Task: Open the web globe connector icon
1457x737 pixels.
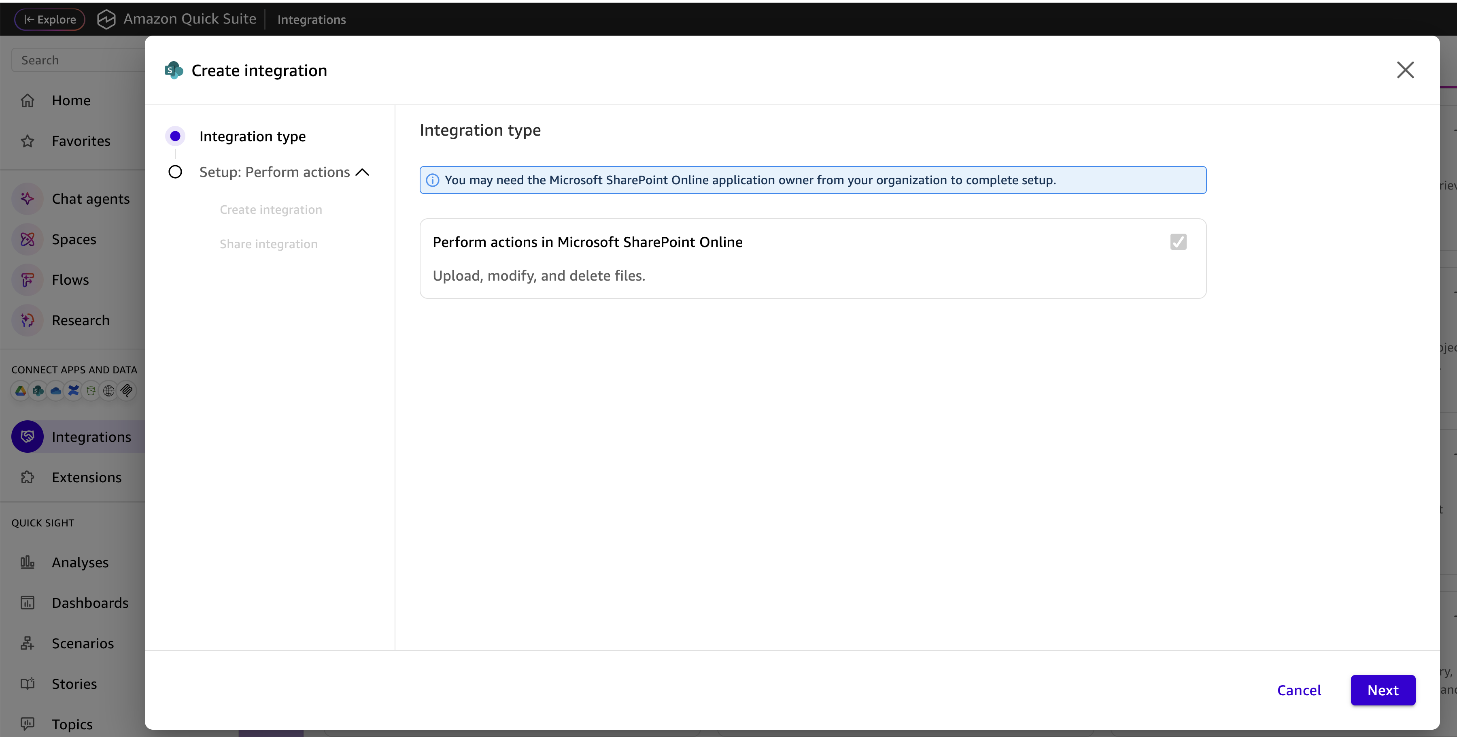Action: [x=108, y=391]
